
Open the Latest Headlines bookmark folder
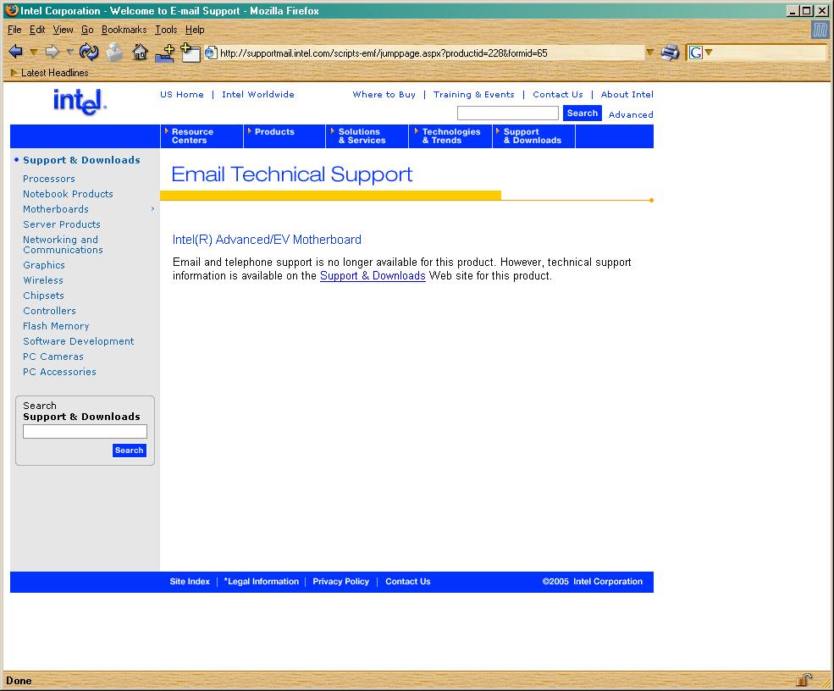click(49, 73)
